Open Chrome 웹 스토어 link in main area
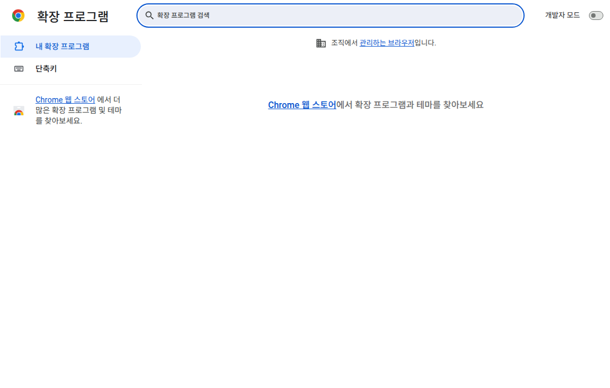 [302, 105]
